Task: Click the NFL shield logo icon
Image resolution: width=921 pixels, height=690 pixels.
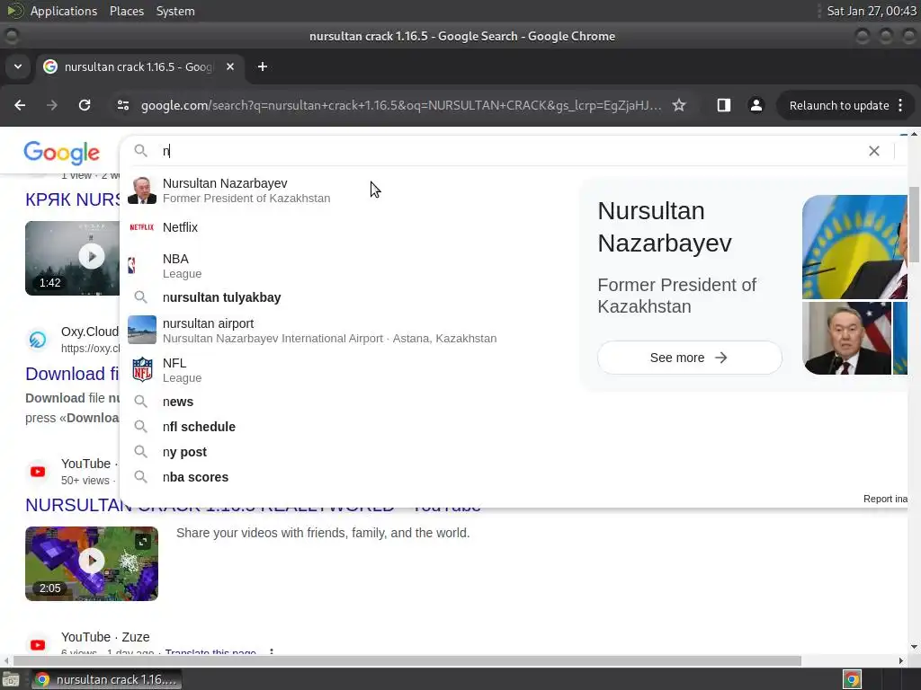Action: 142,369
